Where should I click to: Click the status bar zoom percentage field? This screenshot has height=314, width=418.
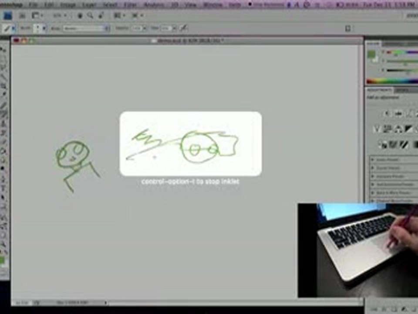pyautogui.click(x=22, y=303)
